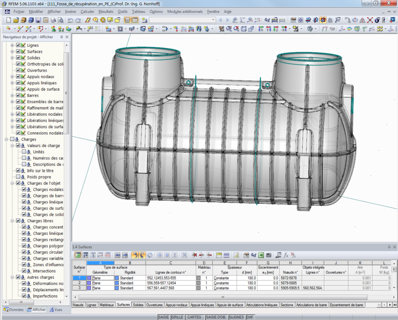Click the highlighted table undo arrow icon

135,255
